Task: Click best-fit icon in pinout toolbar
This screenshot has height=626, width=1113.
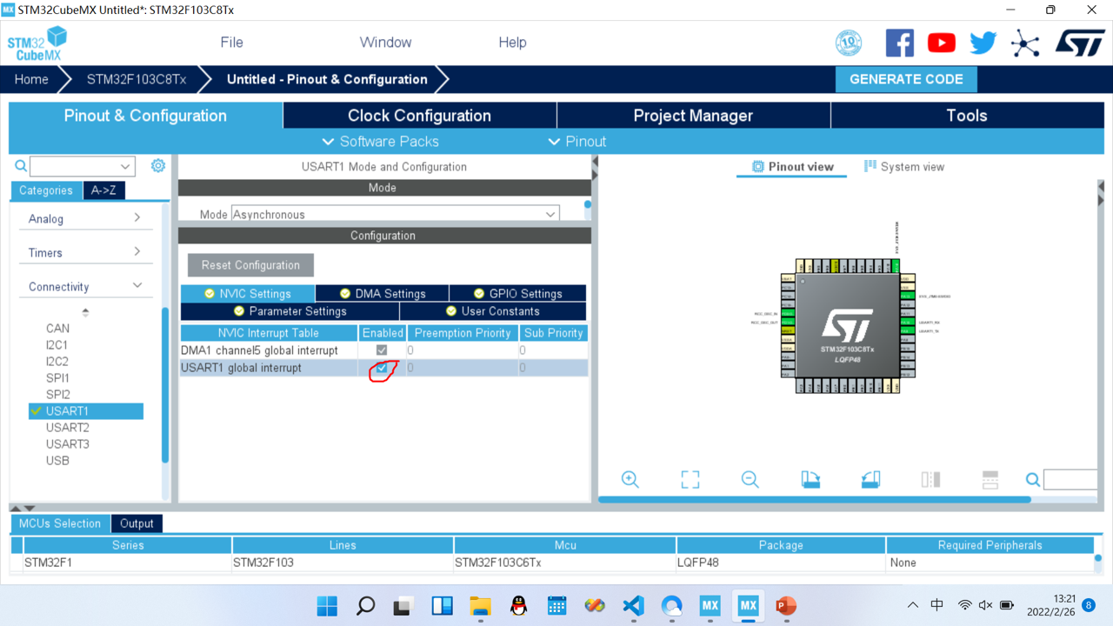Action: click(690, 479)
